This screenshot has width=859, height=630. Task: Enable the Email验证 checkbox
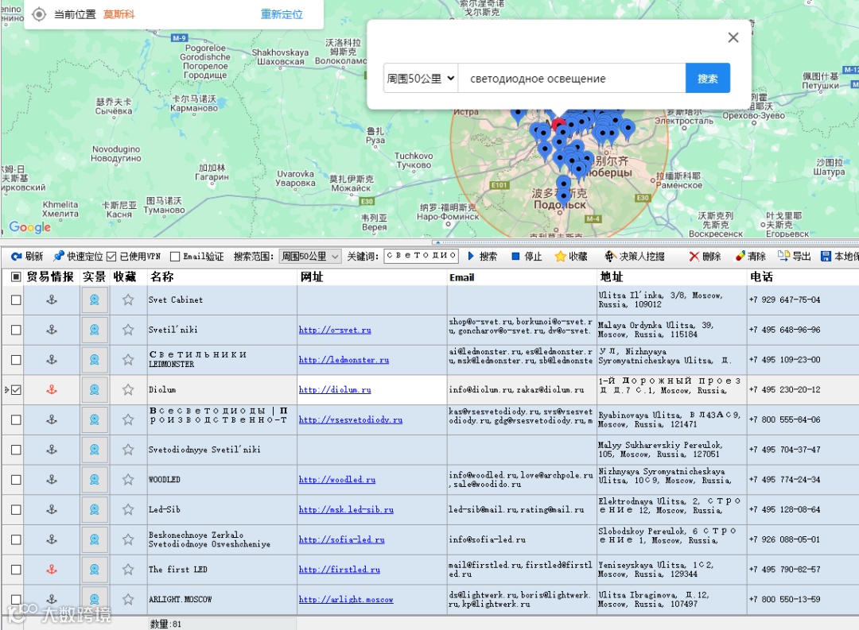pyautogui.click(x=175, y=256)
